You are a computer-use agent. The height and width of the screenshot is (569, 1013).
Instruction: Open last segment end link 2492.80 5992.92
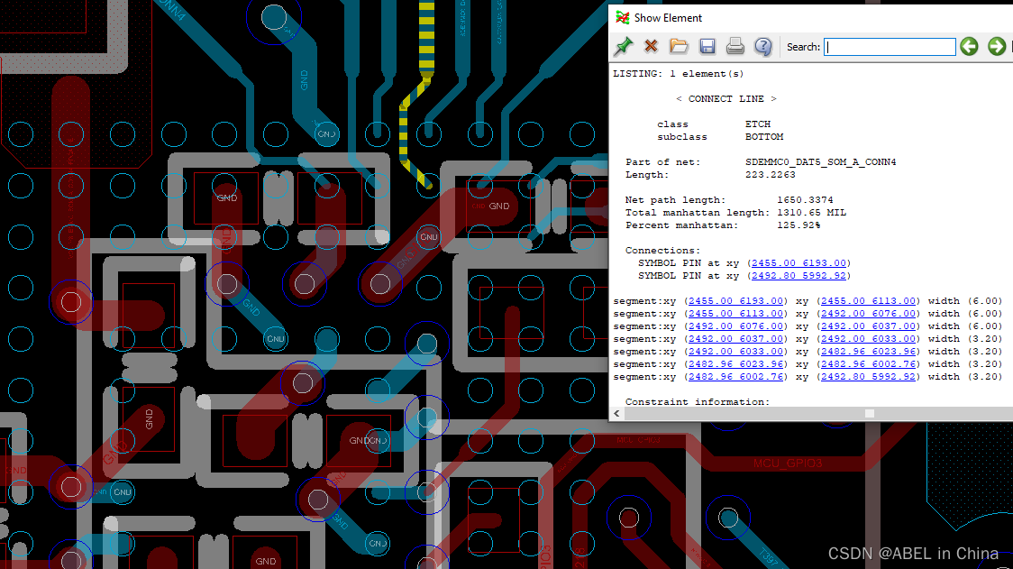tap(868, 377)
